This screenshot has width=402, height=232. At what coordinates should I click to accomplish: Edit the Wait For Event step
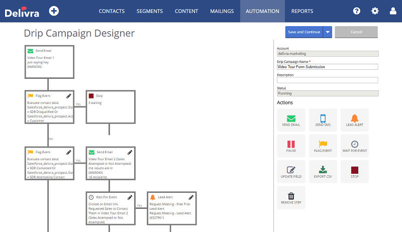(x=130, y=197)
